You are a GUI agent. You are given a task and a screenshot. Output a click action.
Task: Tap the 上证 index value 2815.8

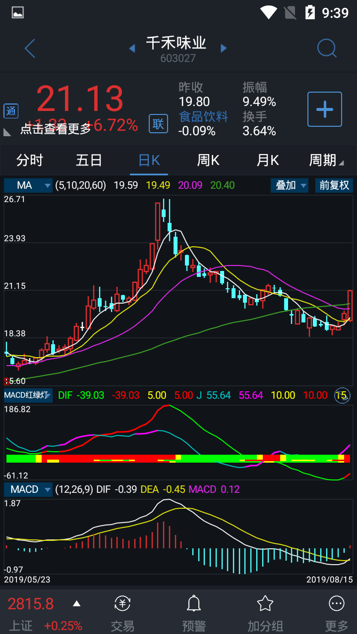30,604
